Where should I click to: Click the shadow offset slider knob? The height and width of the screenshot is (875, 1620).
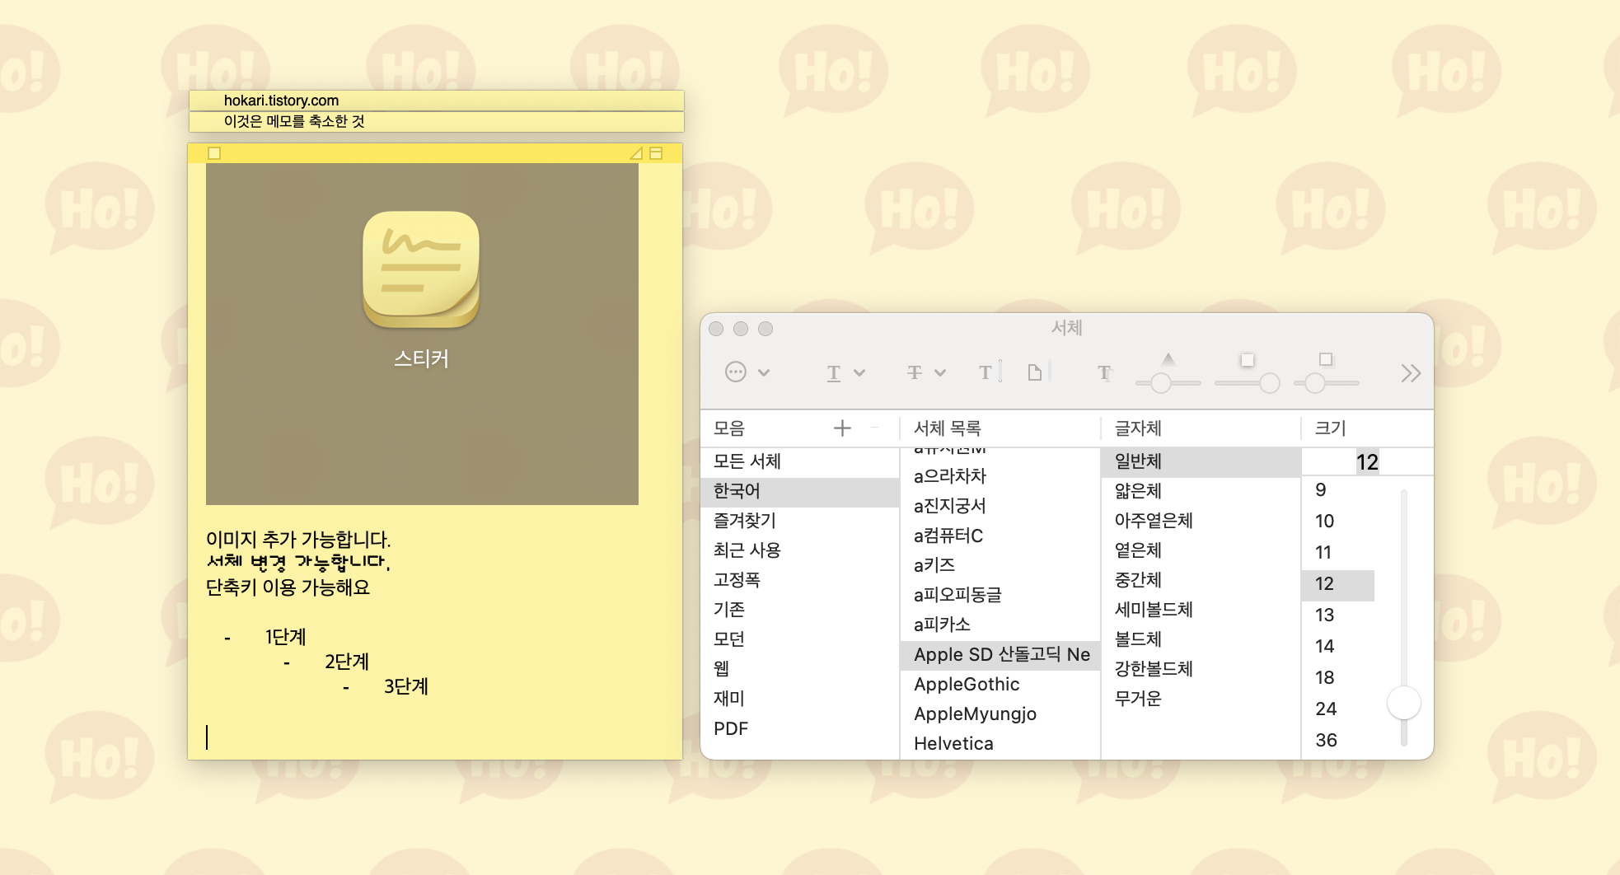1314,383
